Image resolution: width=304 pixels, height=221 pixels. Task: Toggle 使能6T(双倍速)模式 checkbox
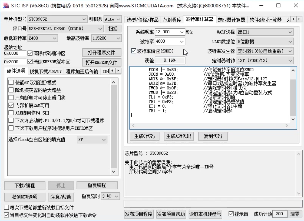pyautogui.click(x=11, y=82)
